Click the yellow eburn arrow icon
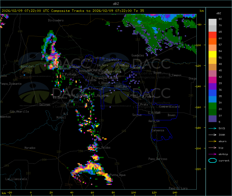 click(x=212, y=141)
